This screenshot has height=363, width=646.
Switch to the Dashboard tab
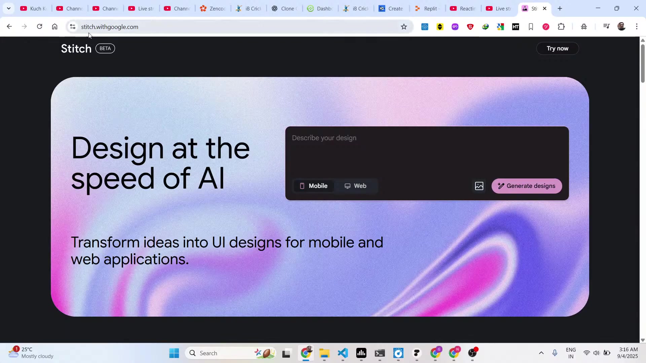coord(320,8)
